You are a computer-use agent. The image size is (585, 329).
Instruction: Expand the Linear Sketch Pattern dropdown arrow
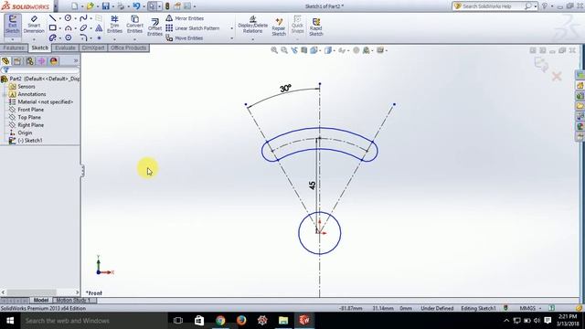231,28
